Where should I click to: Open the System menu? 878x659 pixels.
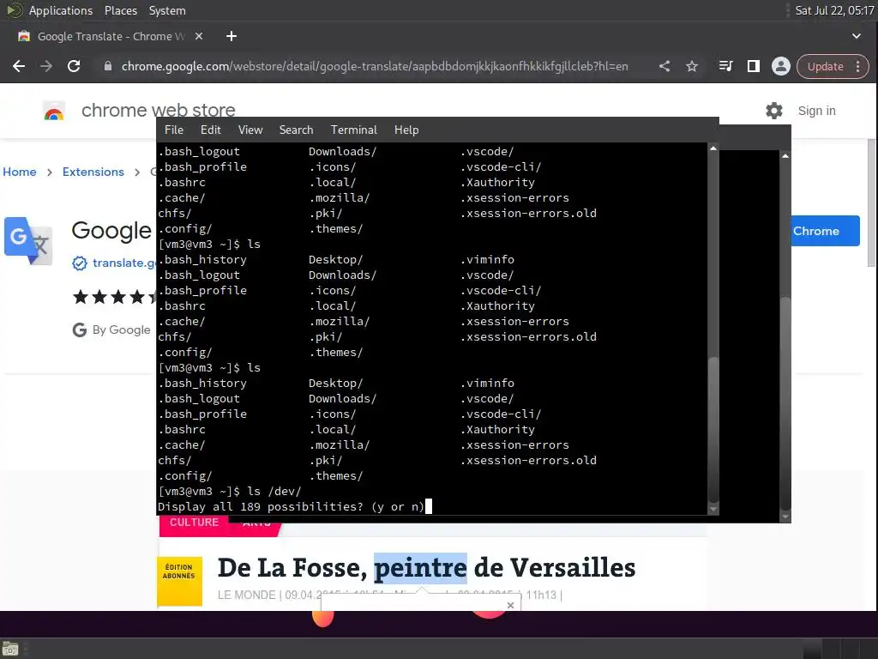pyautogui.click(x=167, y=10)
